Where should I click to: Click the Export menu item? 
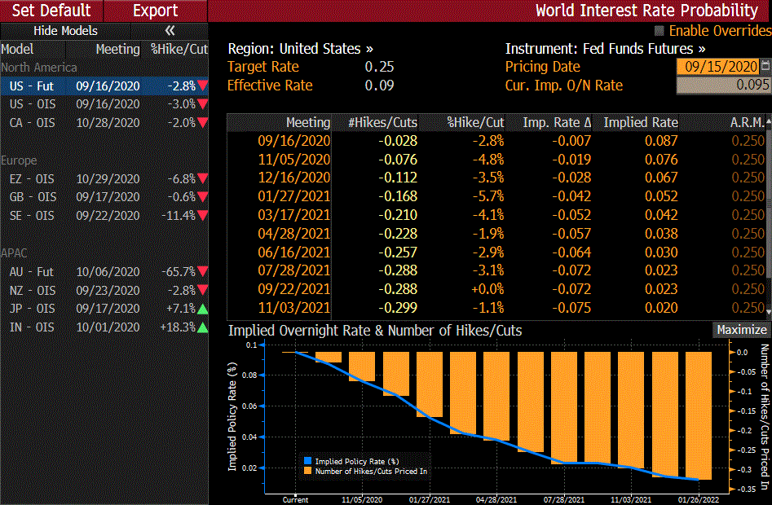point(155,11)
